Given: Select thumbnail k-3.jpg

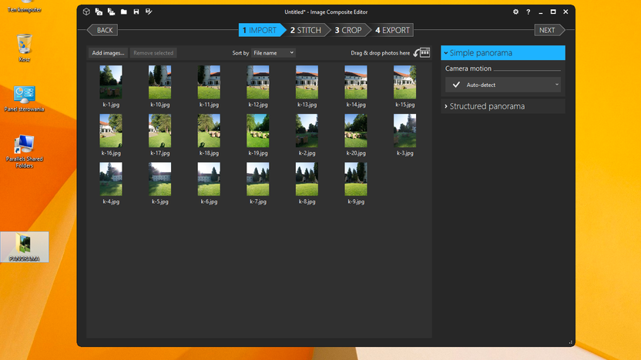Looking at the screenshot, I should click(x=404, y=131).
